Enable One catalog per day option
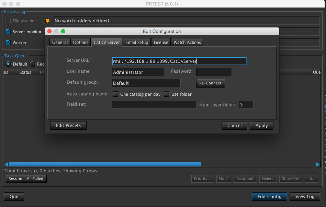 pos(115,94)
